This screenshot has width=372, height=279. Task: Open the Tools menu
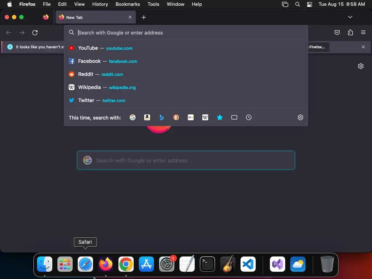153,4
